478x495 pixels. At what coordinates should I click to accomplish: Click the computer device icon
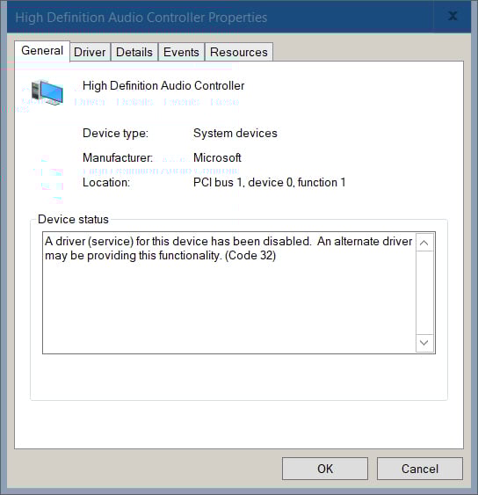(x=47, y=92)
